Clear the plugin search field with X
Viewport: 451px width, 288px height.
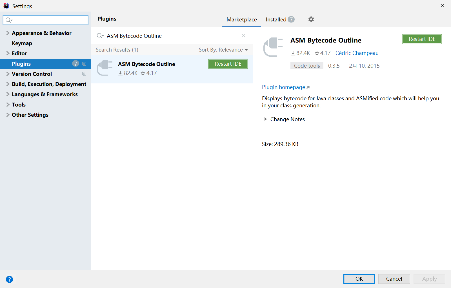point(243,36)
